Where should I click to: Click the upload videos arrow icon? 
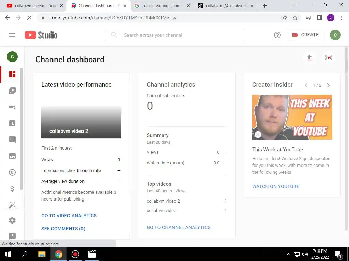pos(309,58)
